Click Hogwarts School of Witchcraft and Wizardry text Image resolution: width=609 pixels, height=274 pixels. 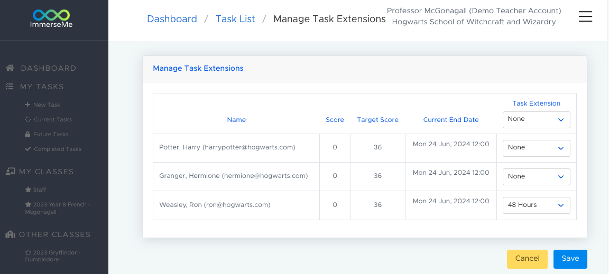click(474, 22)
